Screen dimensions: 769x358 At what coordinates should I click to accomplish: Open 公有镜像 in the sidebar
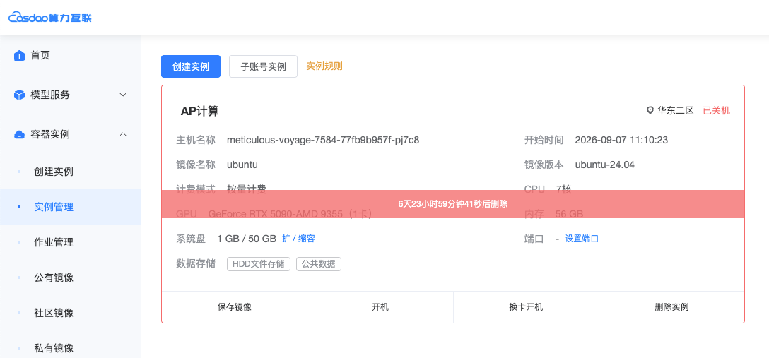pyautogui.click(x=54, y=278)
